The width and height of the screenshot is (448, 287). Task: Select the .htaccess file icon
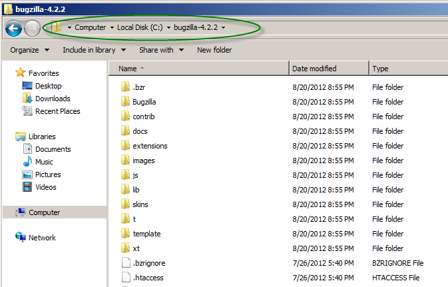pyautogui.click(x=126, y=277)
